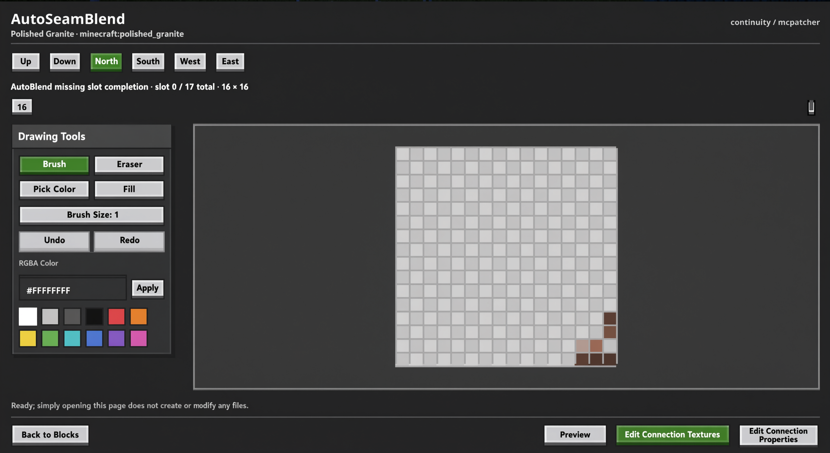Switch to the Up face tab

pyautogui.click(x=26, y=61)
